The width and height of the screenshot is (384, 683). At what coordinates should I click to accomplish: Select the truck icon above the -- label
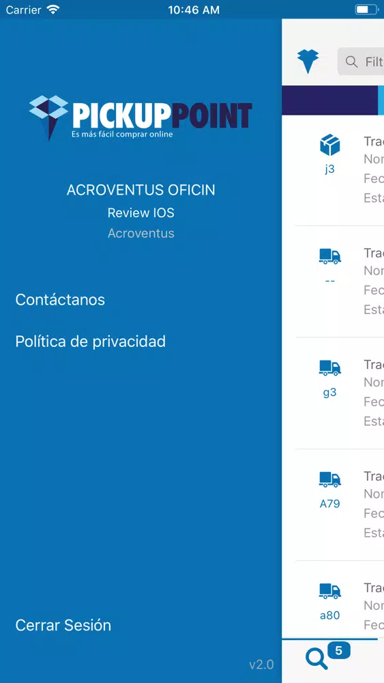[x=329, y=256]
